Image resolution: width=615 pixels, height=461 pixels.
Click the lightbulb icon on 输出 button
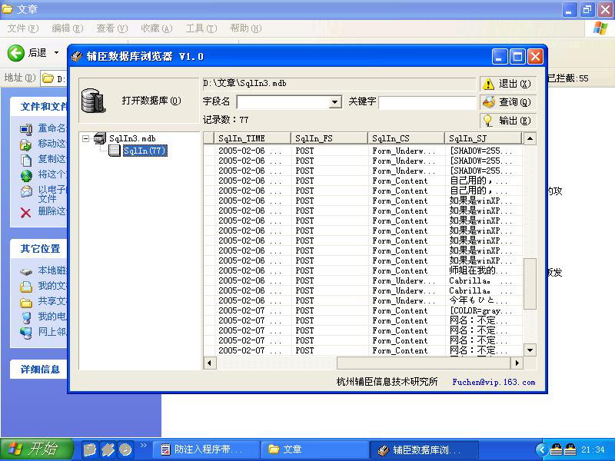(x=488, y=121)
